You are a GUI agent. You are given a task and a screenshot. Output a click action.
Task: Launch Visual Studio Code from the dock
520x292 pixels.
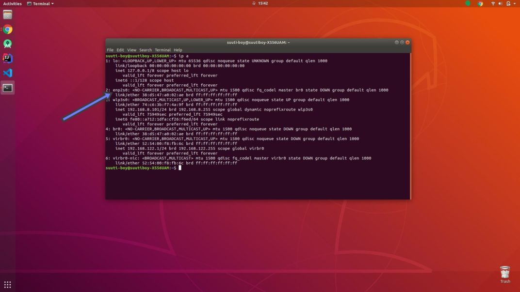pyautogui.click(x=8, y=73)
